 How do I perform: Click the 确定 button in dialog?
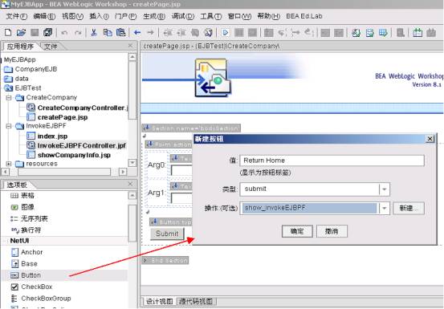coord(297,231)
